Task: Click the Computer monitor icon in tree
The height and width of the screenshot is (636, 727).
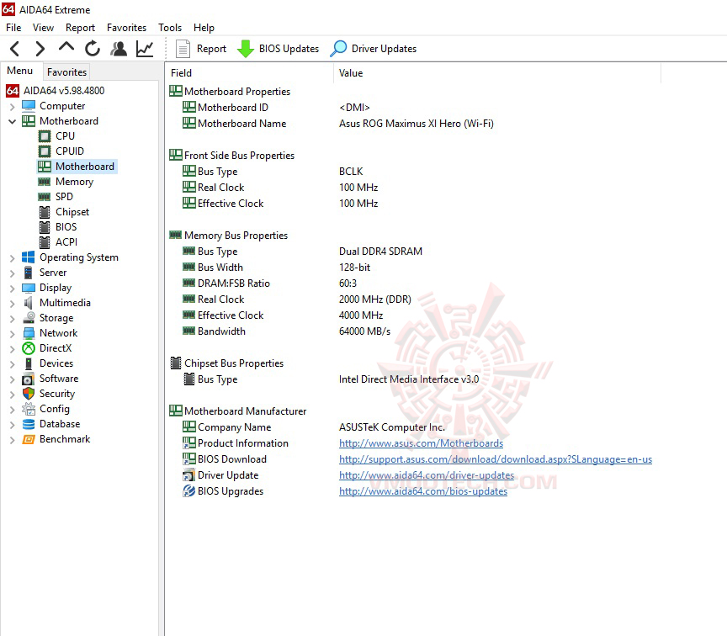Action: coord(29,106)
